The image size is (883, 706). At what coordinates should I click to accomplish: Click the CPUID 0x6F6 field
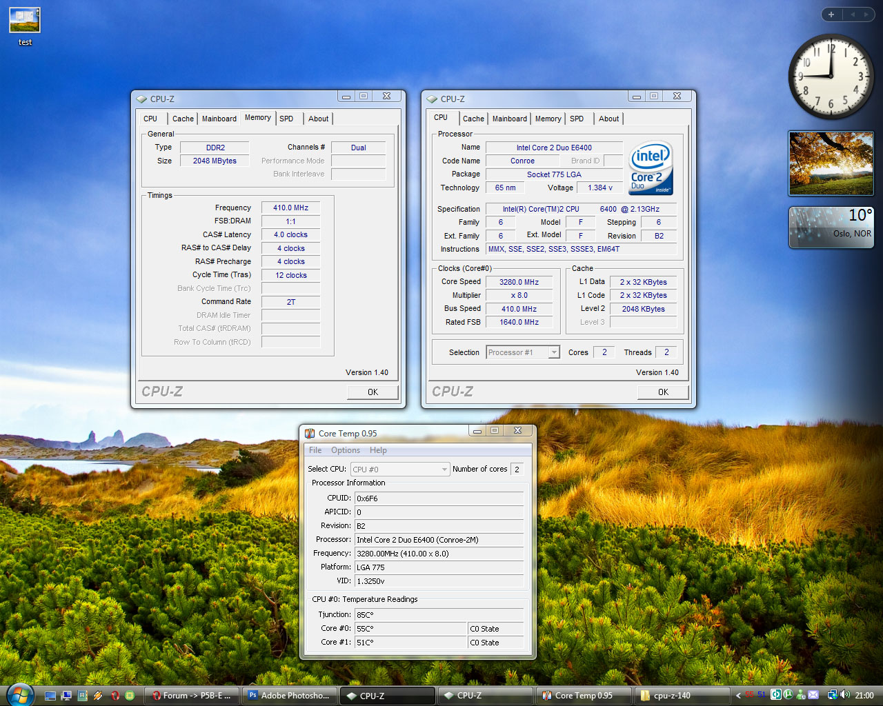(439, 498)
